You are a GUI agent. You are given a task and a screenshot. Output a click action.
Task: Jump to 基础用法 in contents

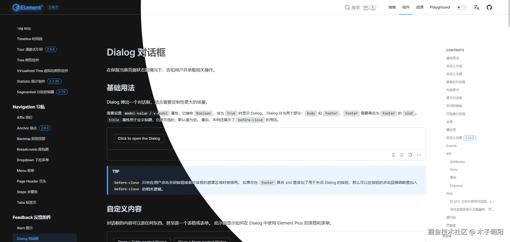click(453, 58)
